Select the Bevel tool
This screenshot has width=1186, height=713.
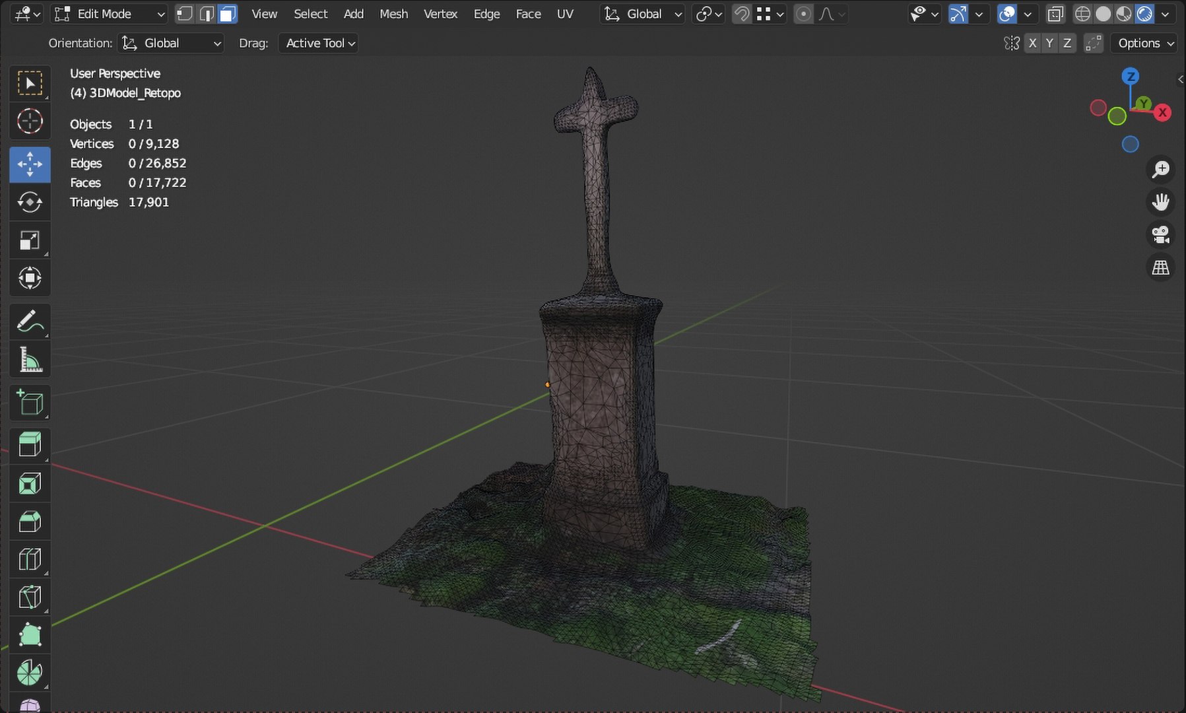30,522
